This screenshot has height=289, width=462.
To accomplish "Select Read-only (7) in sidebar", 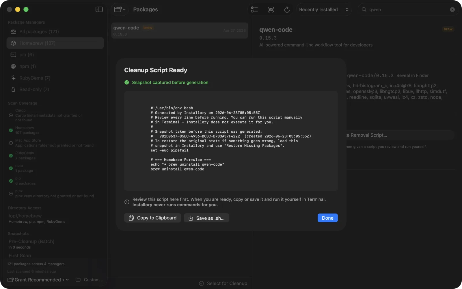I will tap(55, 90).
